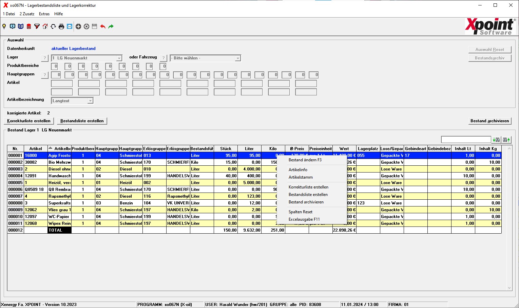Open the blue book manual icon
The height and width of the screenshot is (308, 519).
pos(21,26)
